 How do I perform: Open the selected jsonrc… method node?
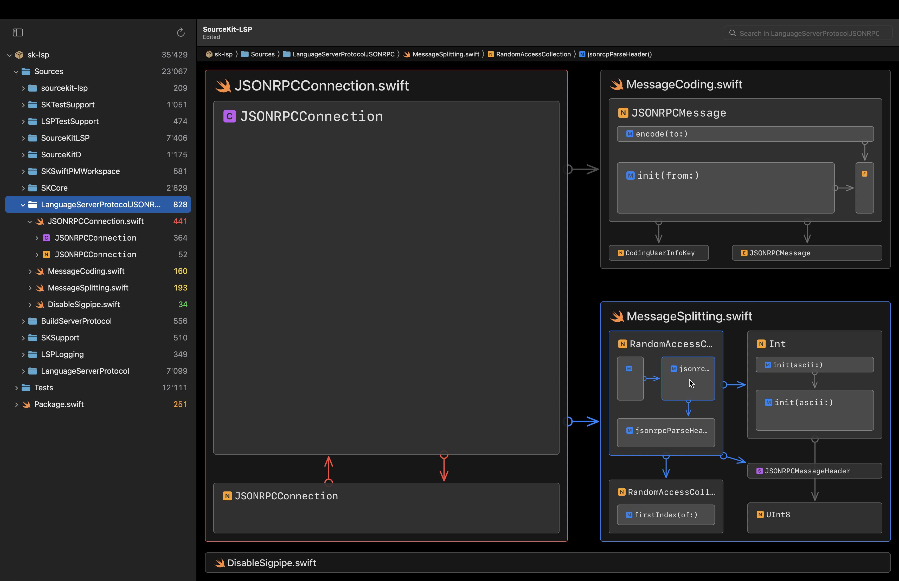point(688,378)
